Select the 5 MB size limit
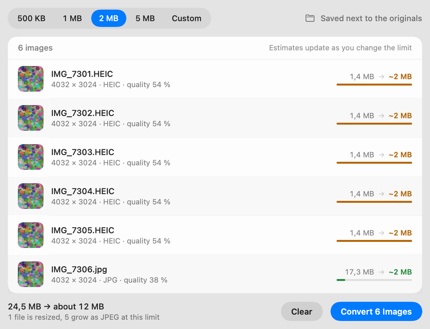 145,18
